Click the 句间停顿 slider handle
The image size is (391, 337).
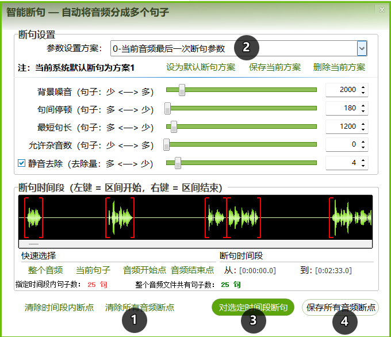pyautogui.click(x=168, y=108)
